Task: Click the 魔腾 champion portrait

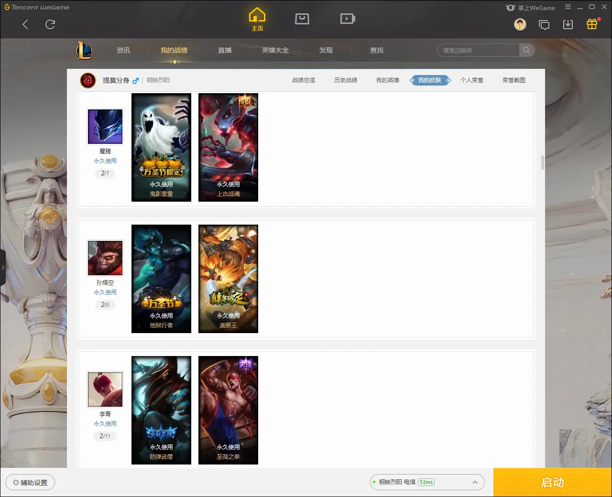Action: coord(105,127)
